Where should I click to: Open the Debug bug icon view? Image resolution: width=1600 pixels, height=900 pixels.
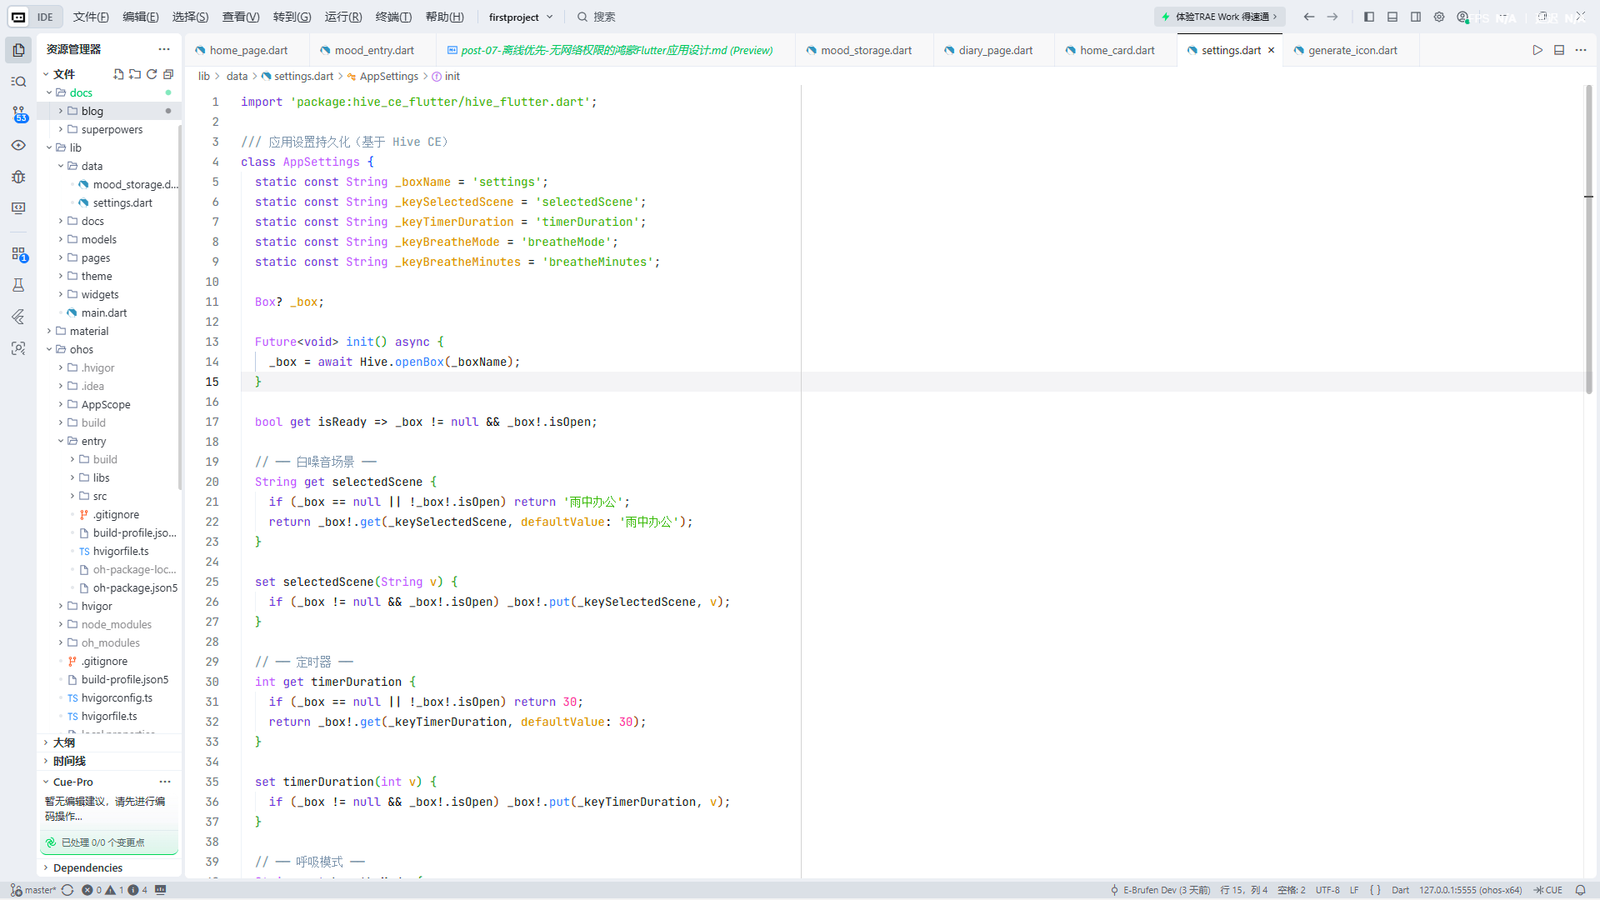(18, 177)
